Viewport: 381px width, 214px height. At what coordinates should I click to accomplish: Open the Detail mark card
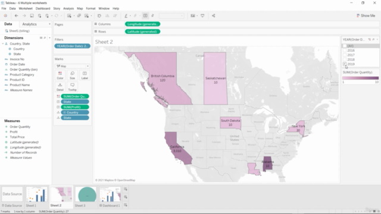click(60, 87)
